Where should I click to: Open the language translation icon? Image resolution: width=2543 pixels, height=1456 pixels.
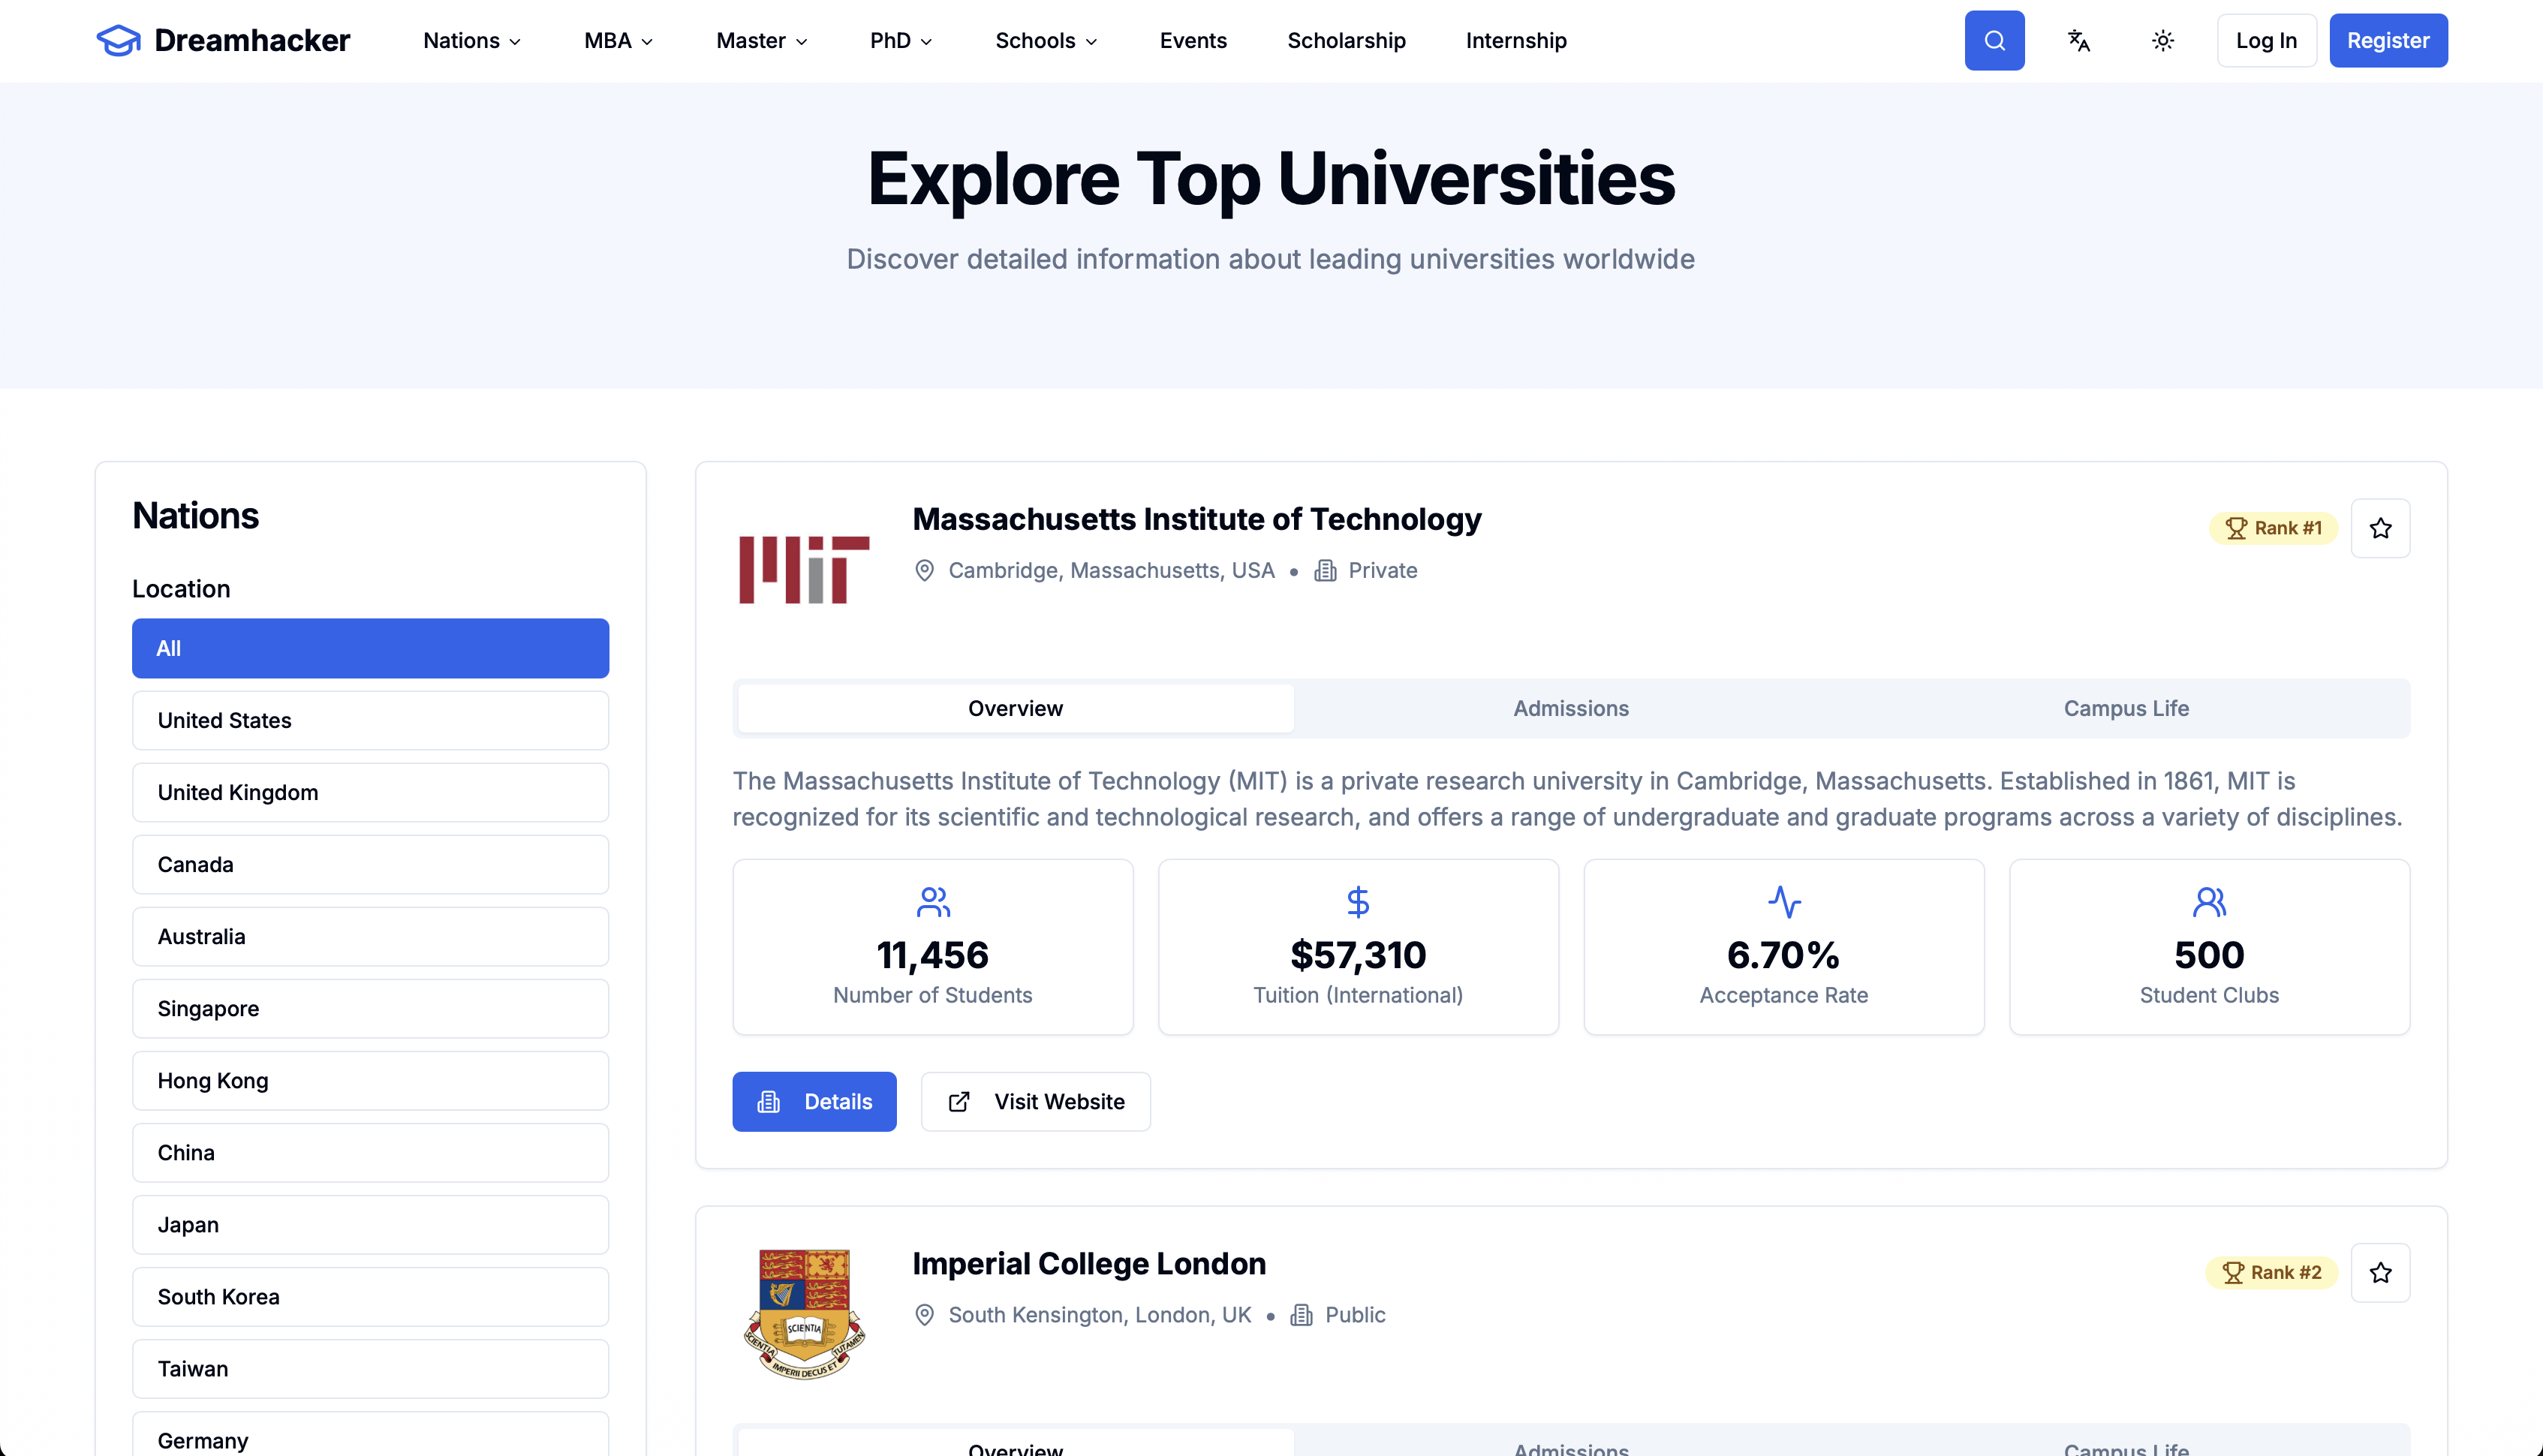point(2078,41)
